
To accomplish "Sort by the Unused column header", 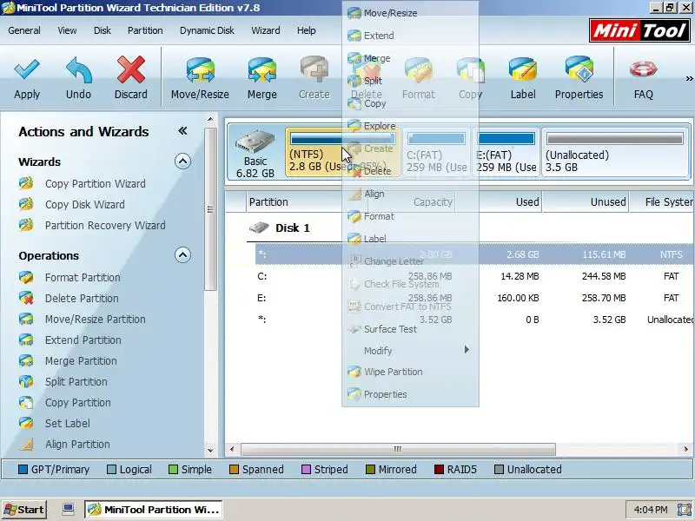I will (586, 202).
